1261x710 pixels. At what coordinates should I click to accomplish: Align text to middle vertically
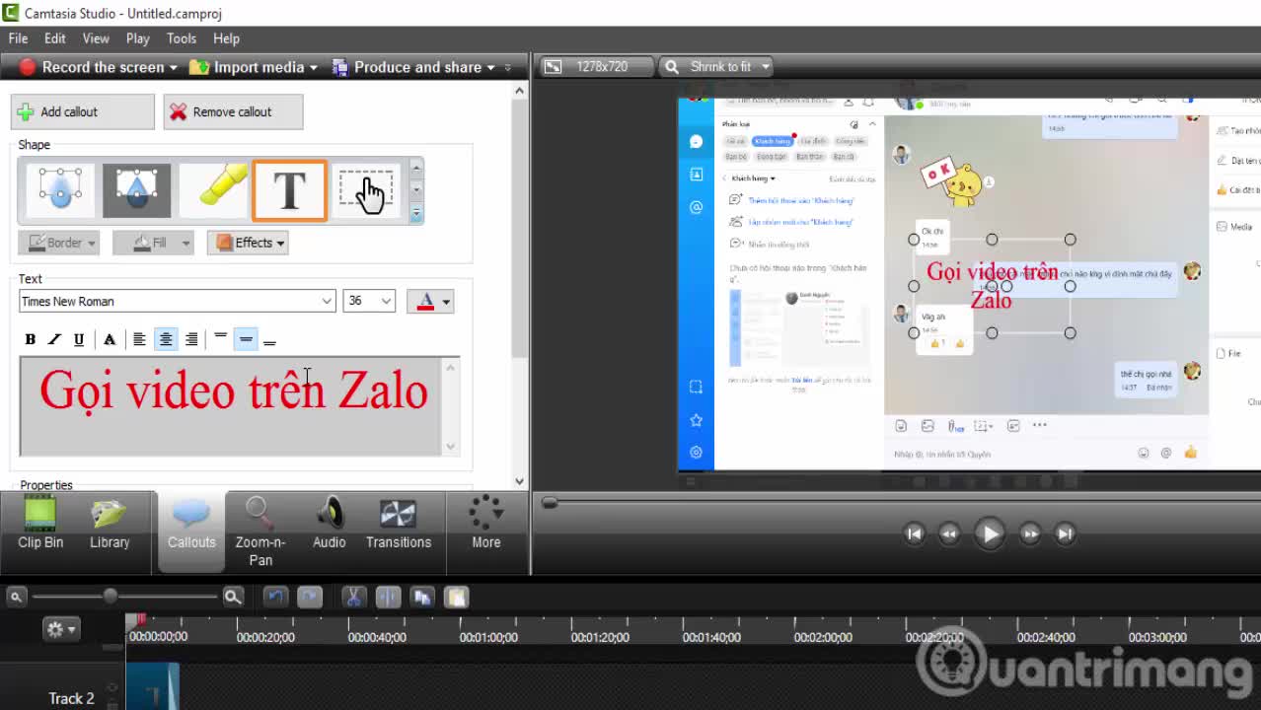(x=246, y=339)
